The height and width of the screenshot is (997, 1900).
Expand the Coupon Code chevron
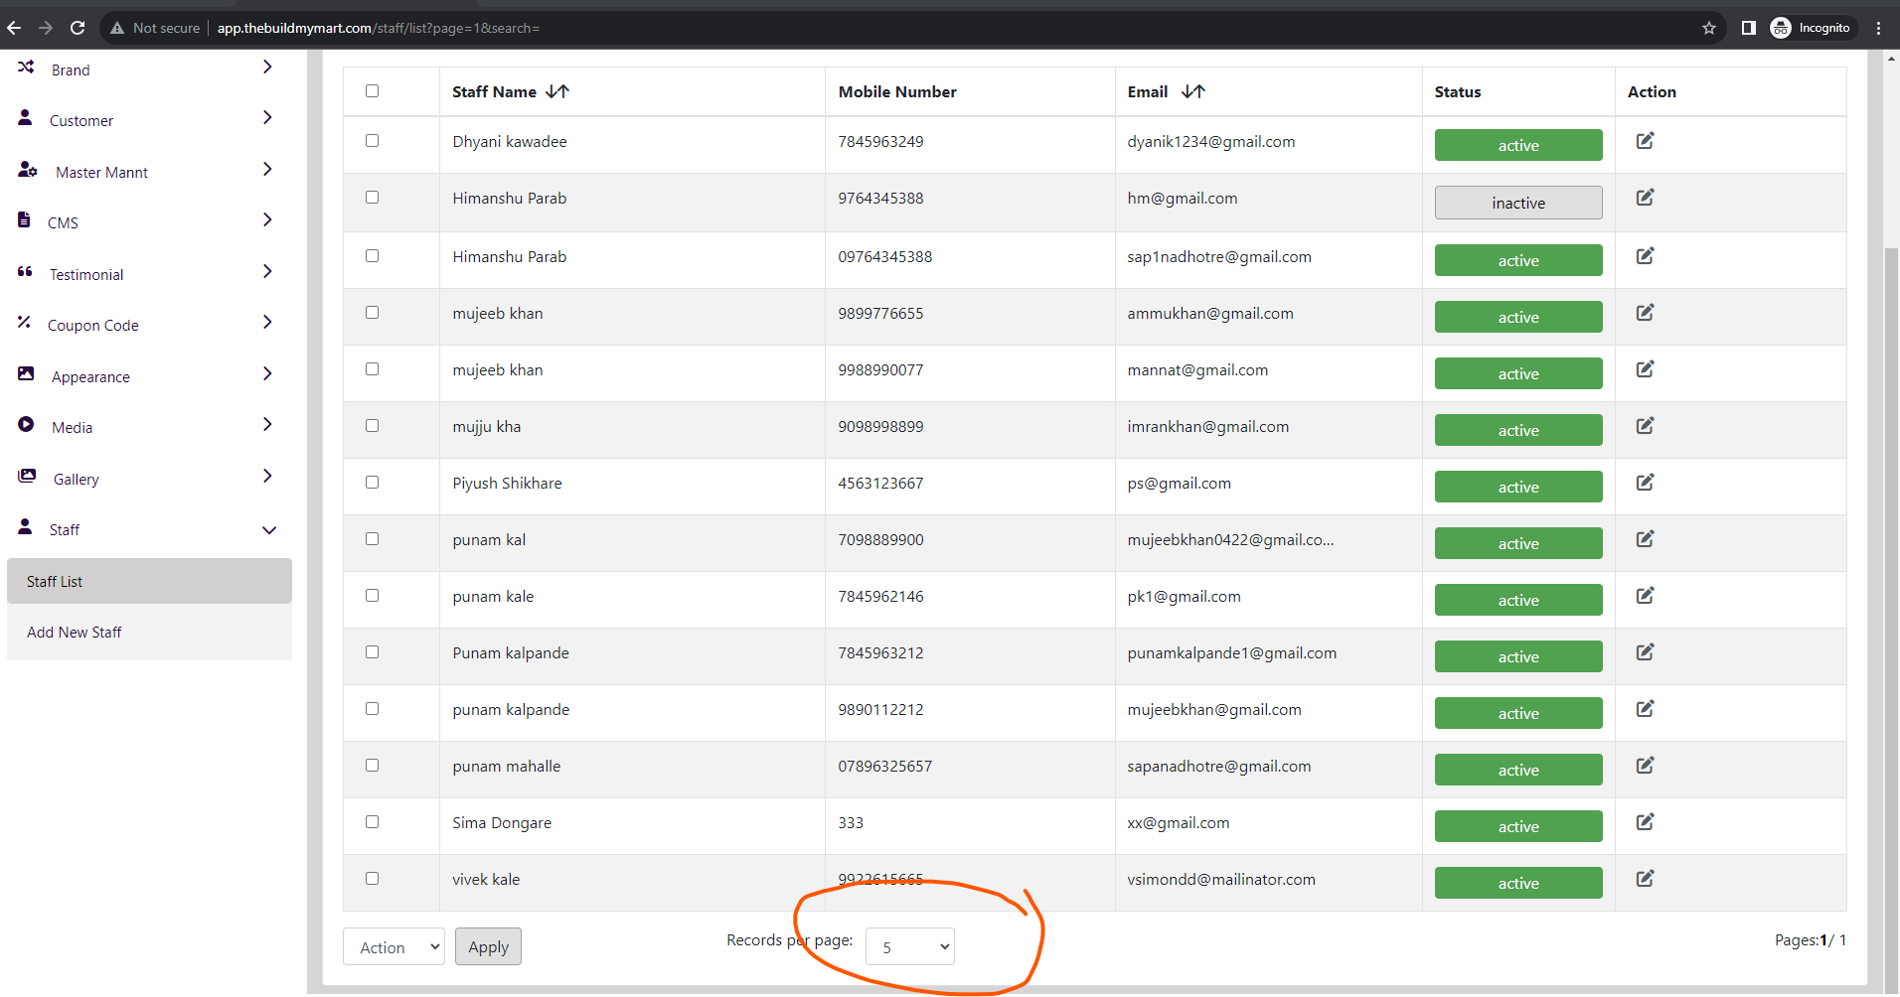pos(267,322)
